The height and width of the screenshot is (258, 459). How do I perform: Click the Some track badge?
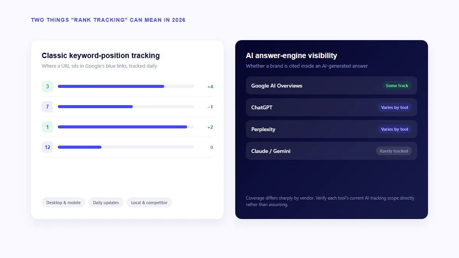point(397,86)
